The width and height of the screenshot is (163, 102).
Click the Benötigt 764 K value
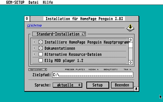tap(127, 70)
